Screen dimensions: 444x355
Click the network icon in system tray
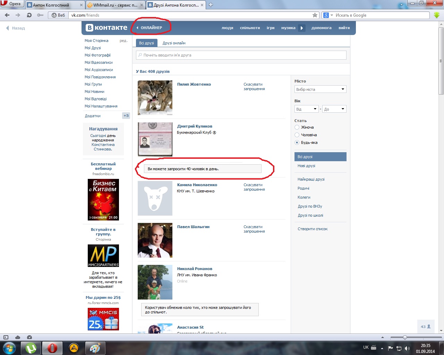[x=399, y=348]
